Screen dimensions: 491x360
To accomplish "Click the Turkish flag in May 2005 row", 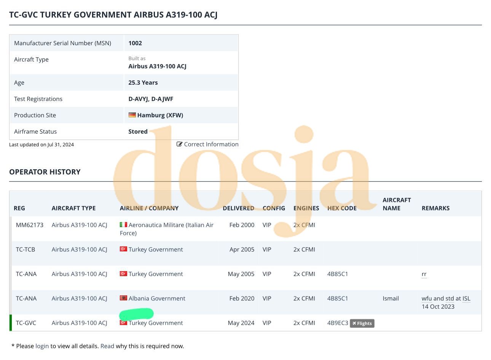I will coord(123,273).
